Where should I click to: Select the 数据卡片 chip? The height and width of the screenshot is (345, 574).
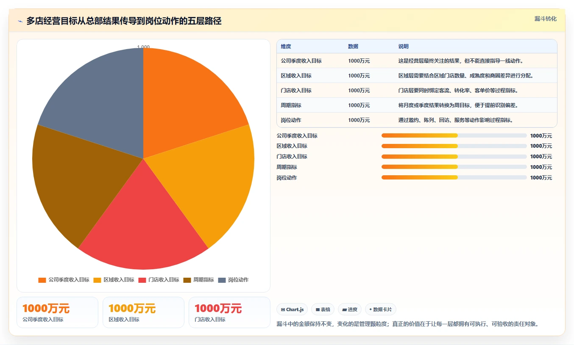(381, 309)
